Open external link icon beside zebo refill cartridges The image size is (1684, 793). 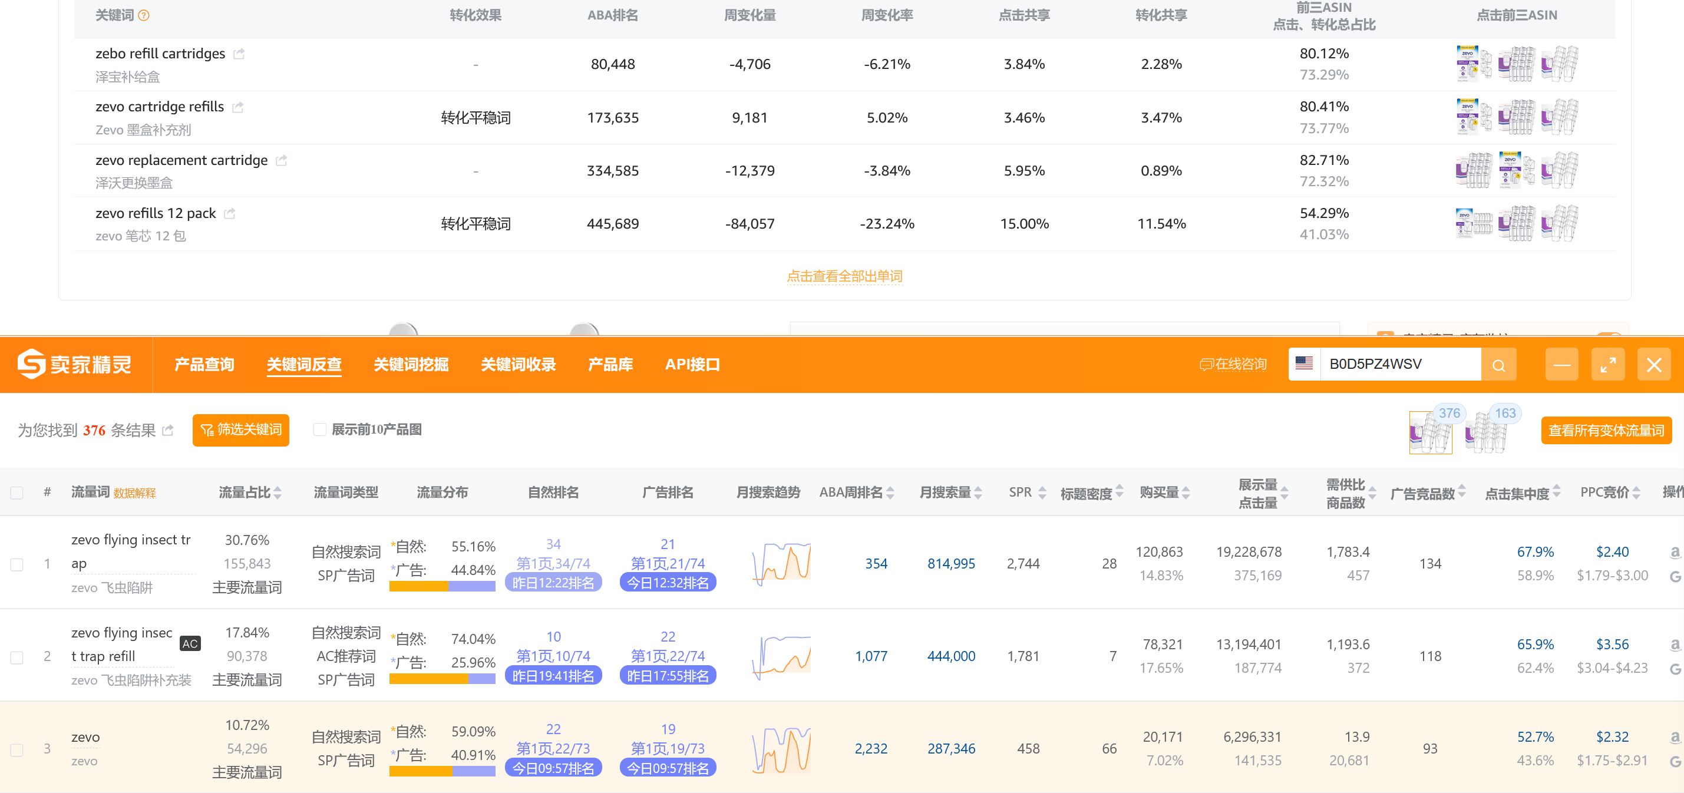(x=239, y=54)
